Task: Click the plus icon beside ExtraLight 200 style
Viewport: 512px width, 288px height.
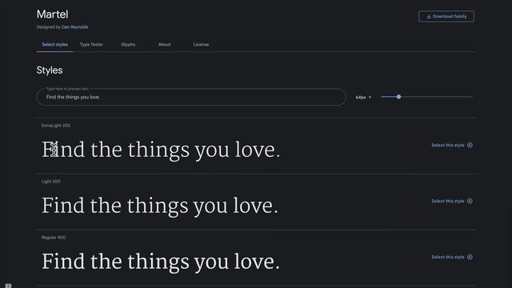Action: tap(470, 146)
